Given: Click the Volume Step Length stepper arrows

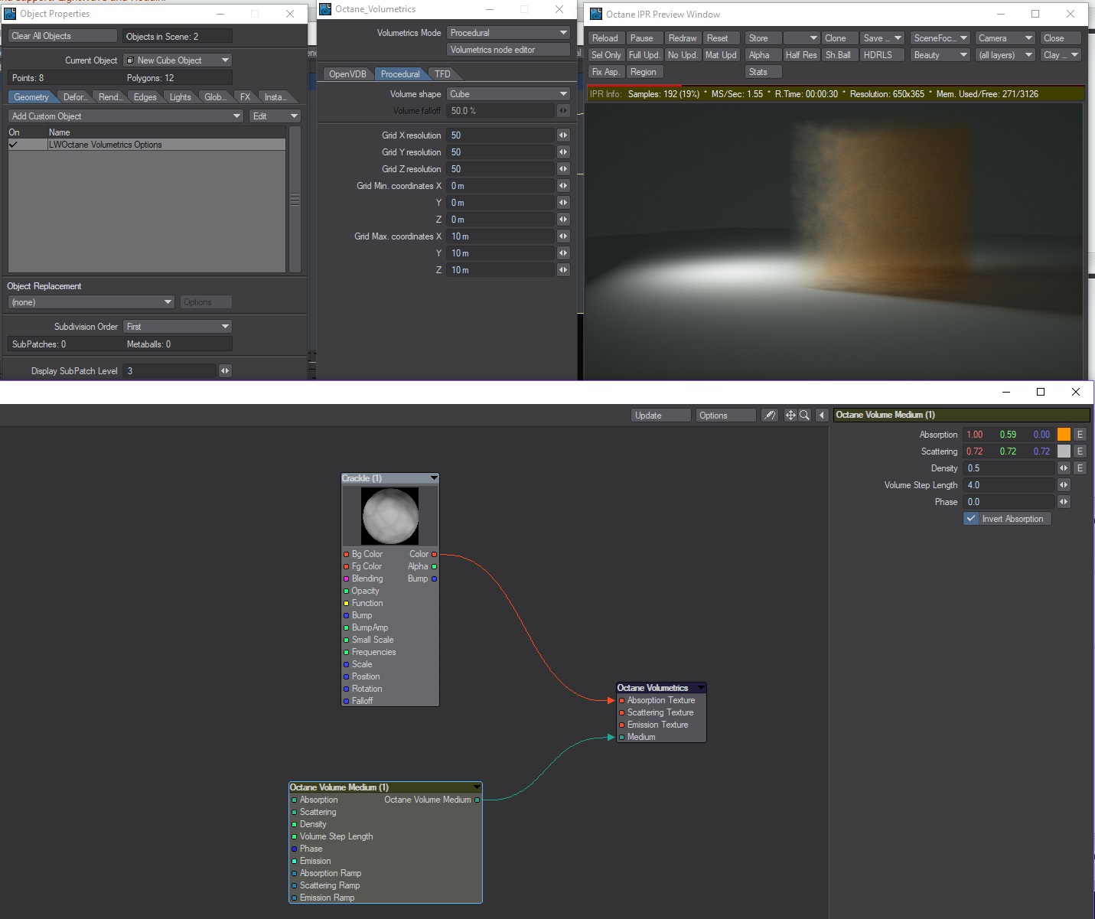Looking at the screenshot, I should (x=1064, y=485).
